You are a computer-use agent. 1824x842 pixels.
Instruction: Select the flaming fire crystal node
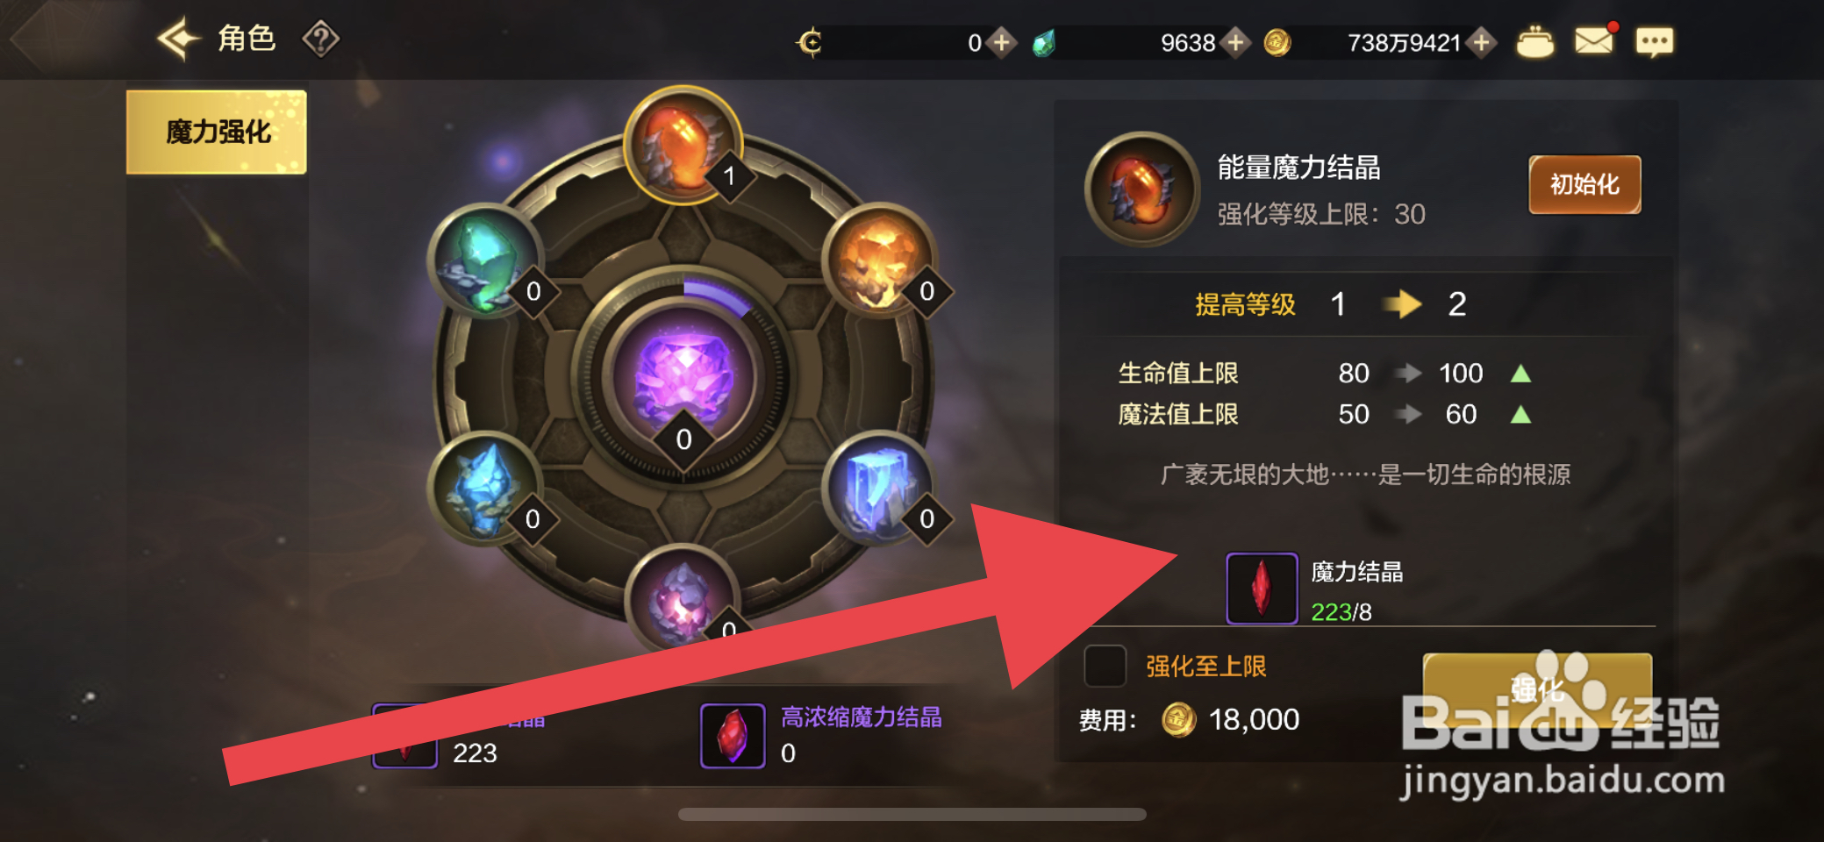880,260
